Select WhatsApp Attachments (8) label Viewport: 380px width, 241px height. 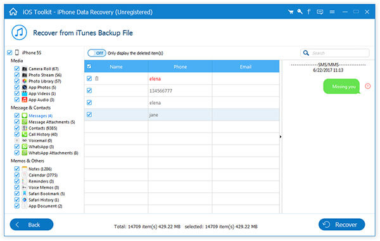pos(53,153)
